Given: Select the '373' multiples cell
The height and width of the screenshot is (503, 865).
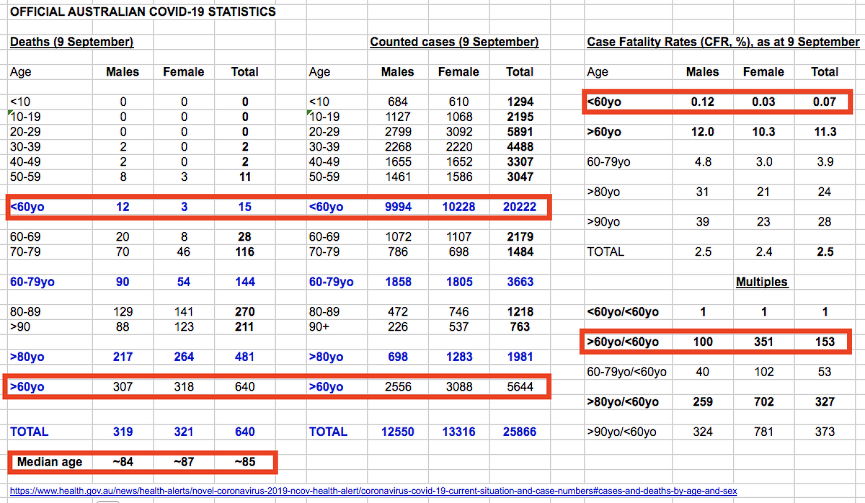Looking at the screenshot, I should coord(825,432).
